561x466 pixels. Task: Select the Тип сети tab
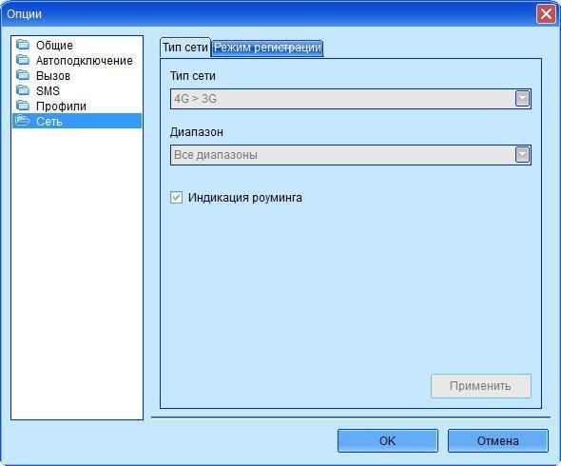[185, 48]
